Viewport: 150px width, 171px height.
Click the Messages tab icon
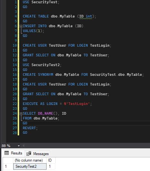pos(29,154)
